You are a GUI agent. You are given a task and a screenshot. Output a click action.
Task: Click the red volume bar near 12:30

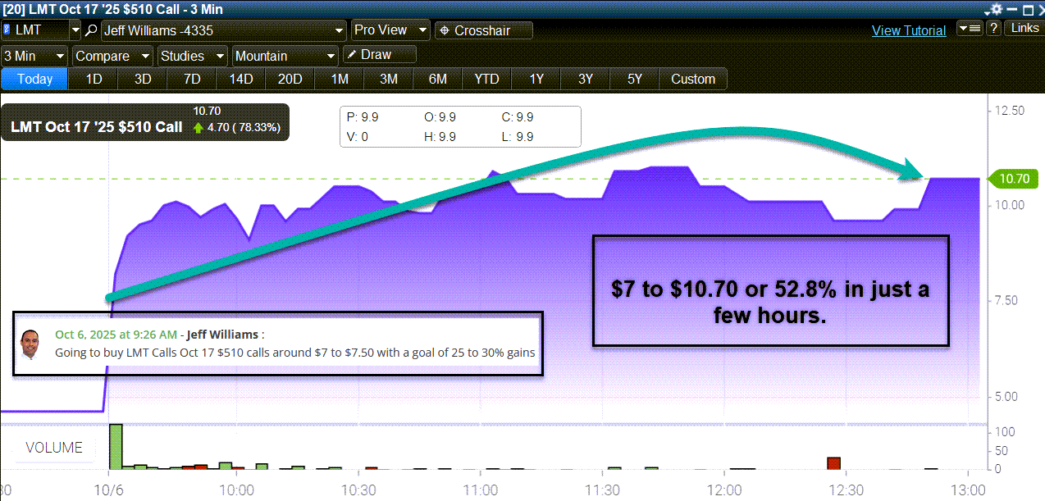834,463
